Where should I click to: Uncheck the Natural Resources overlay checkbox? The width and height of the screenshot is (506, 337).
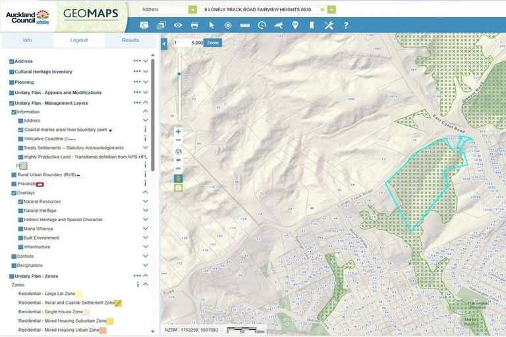[x=20, y=201]
